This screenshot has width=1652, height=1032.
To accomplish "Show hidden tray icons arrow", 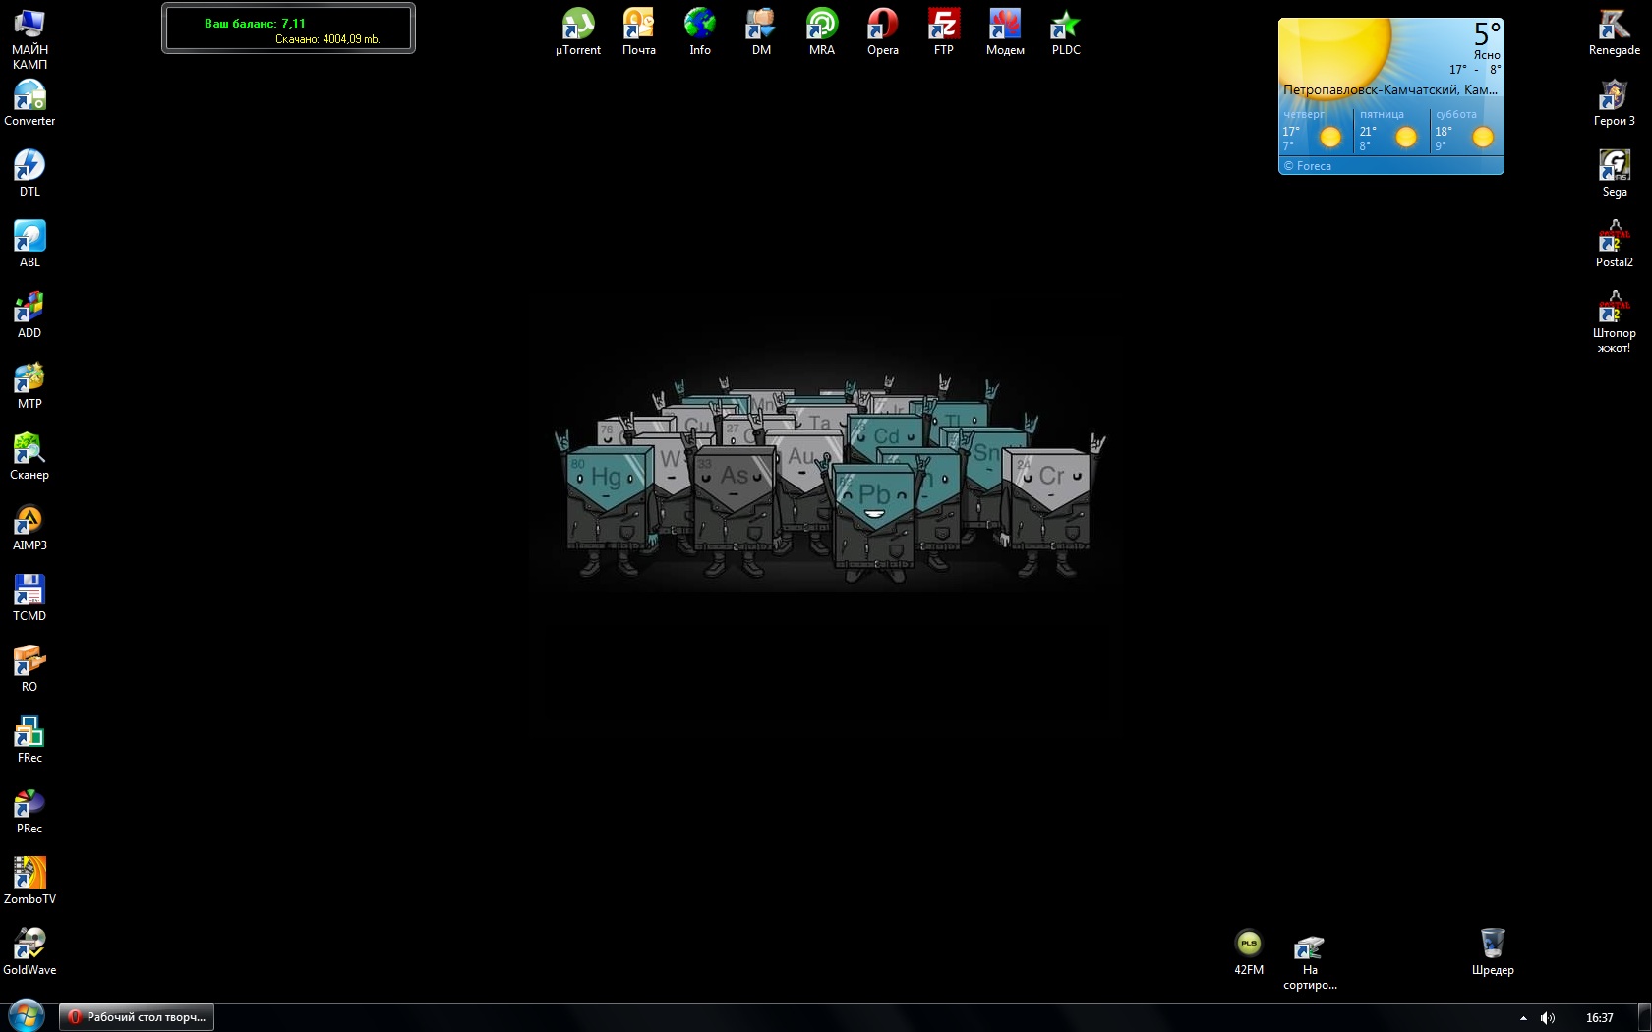I will [1523, 1018].
